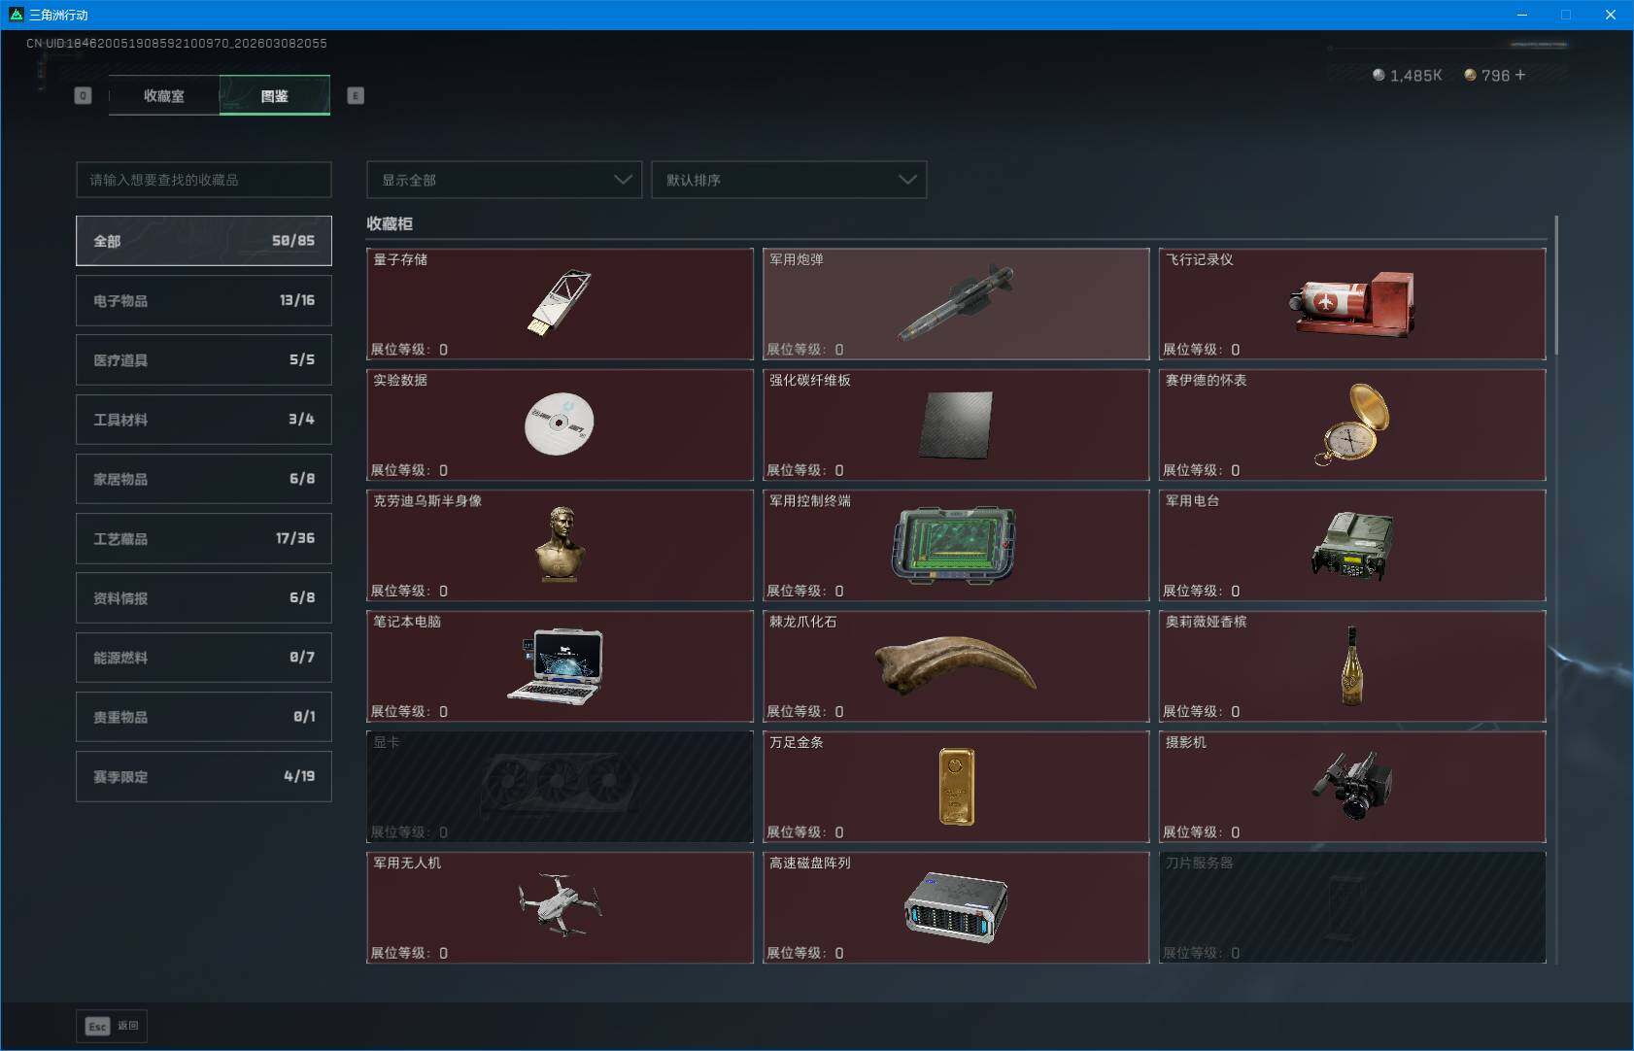Select the 军用炮弹 missile icon
This screenshot has width=1634, height=1051.
(956, 303)
